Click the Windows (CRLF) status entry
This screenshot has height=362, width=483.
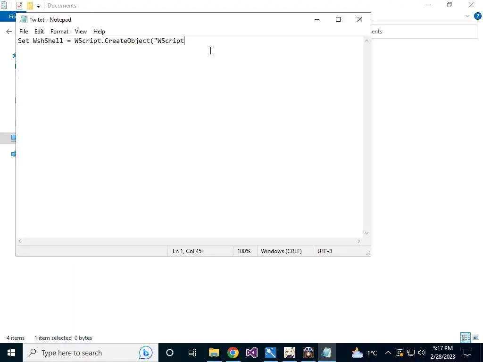[x=281, y=251]
